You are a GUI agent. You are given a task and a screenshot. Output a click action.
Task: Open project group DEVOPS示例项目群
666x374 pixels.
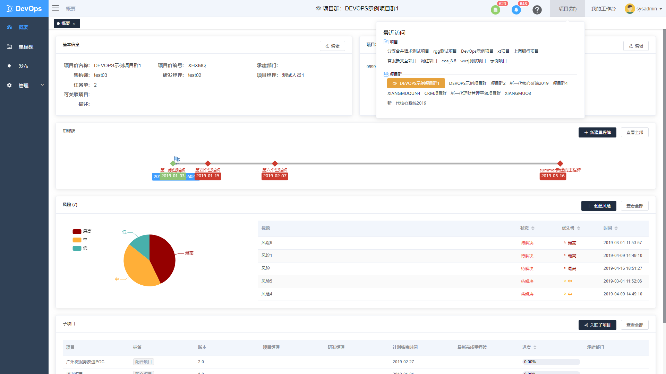click(468, 83)
